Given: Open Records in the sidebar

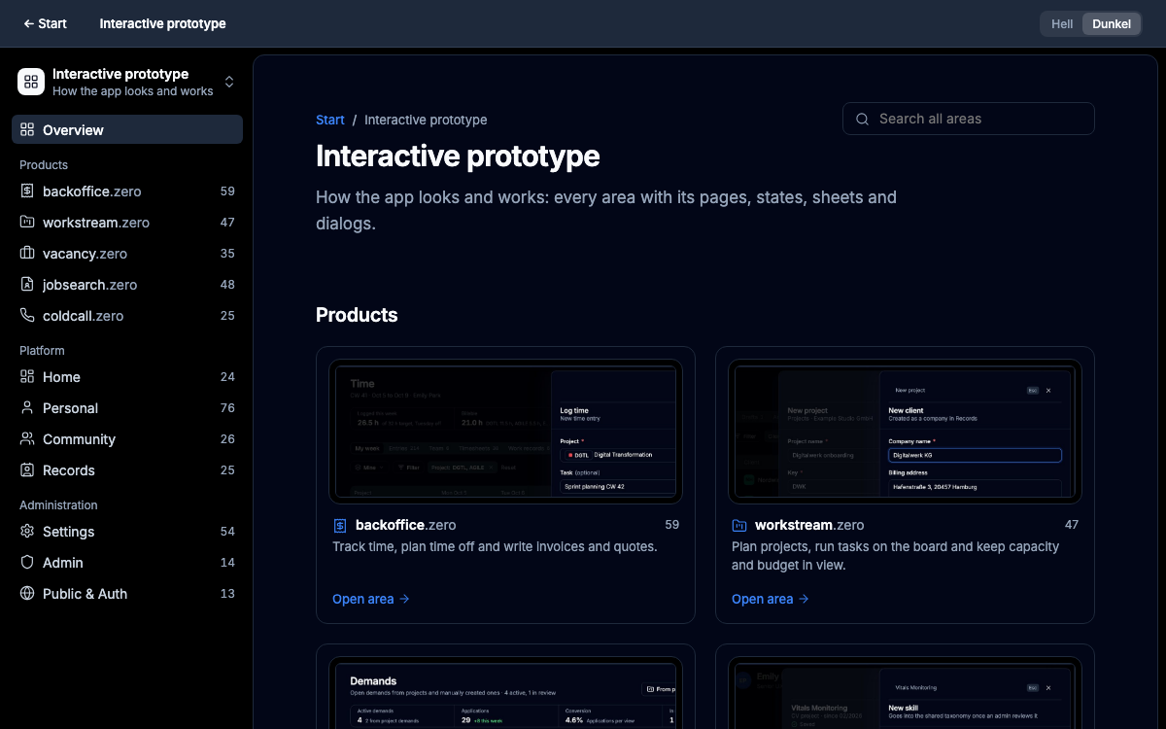Looking at the screenshot, I should click(127, 470).
